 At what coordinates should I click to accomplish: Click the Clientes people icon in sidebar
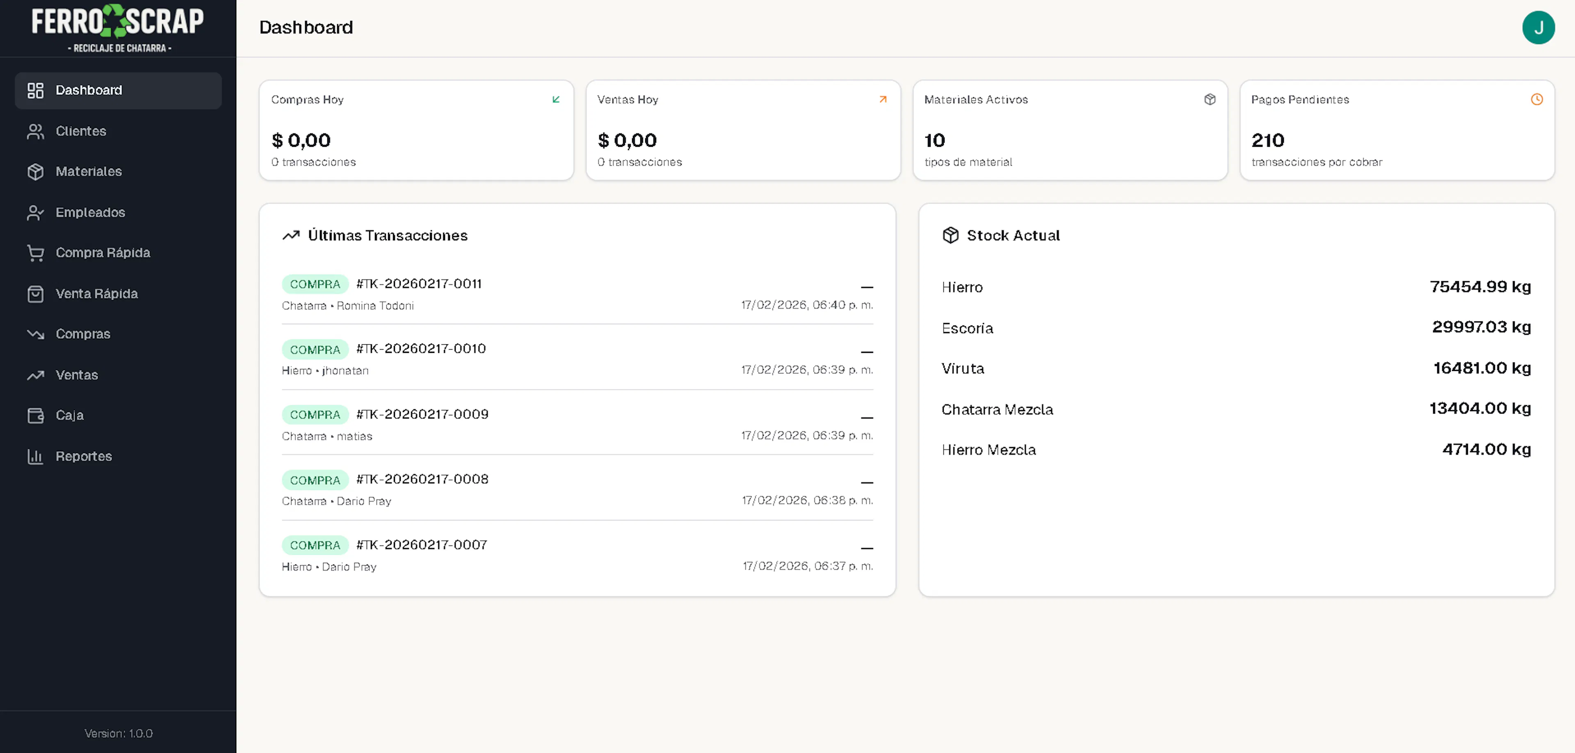pyautogui.click(x=35, y=132)
